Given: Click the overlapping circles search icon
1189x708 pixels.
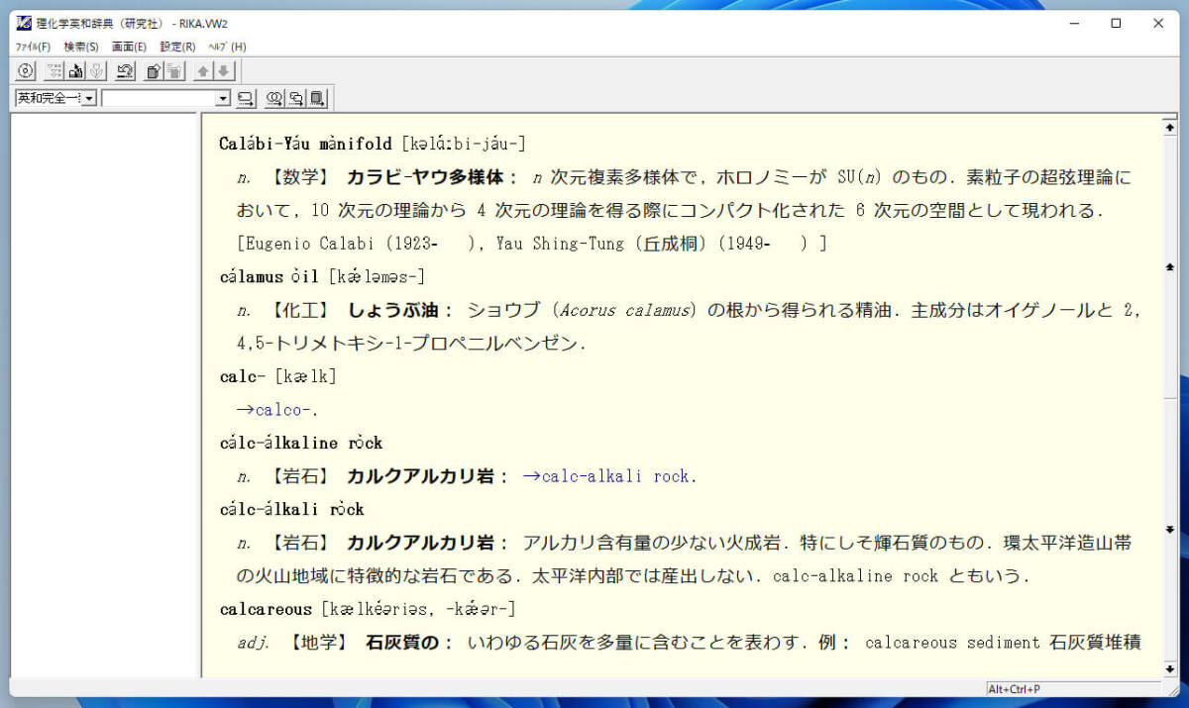Looking at the screenshot, I should [275, 98].
